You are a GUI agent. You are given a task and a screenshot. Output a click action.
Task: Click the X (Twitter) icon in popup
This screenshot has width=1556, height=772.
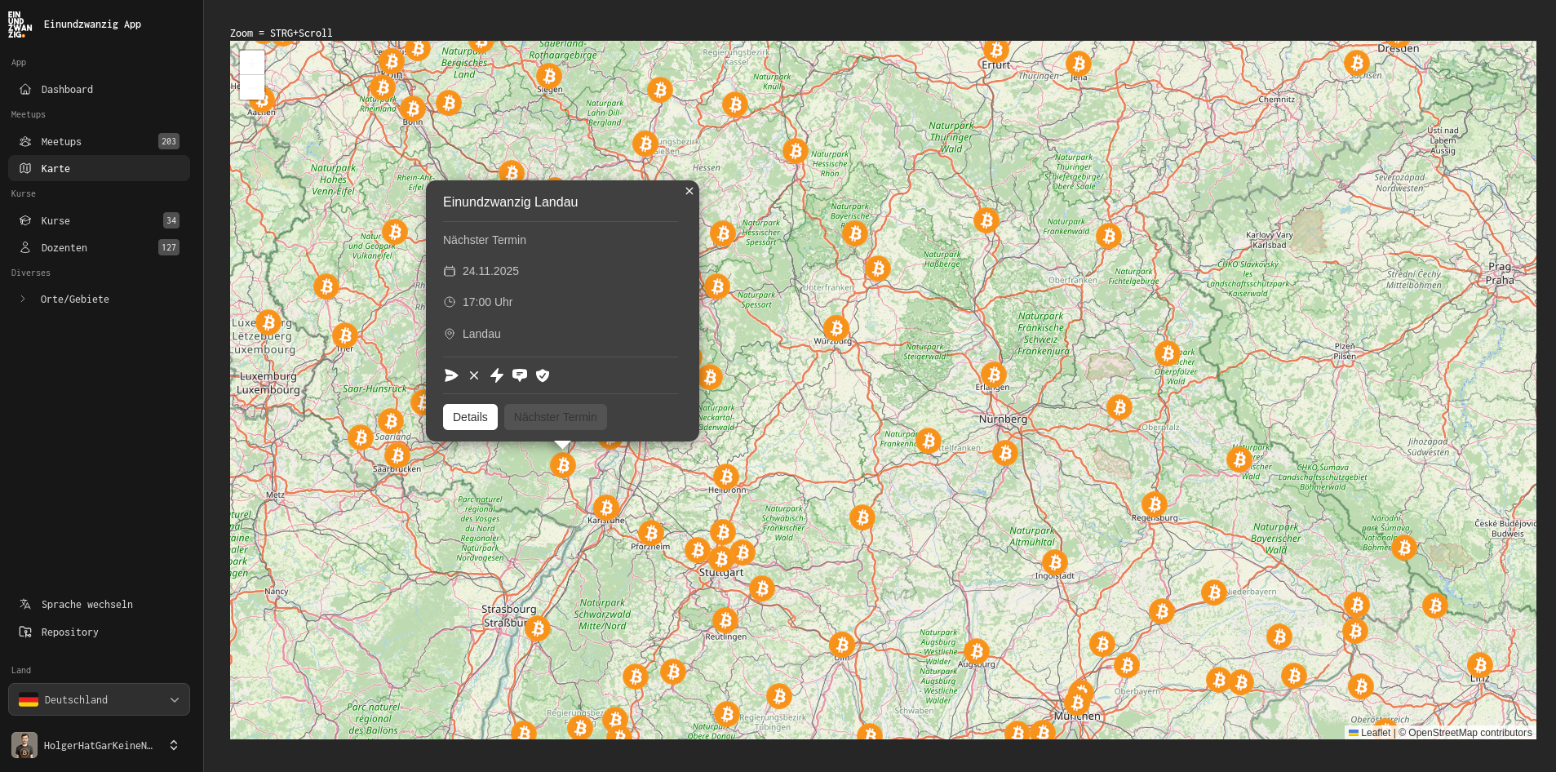(474, 375)
